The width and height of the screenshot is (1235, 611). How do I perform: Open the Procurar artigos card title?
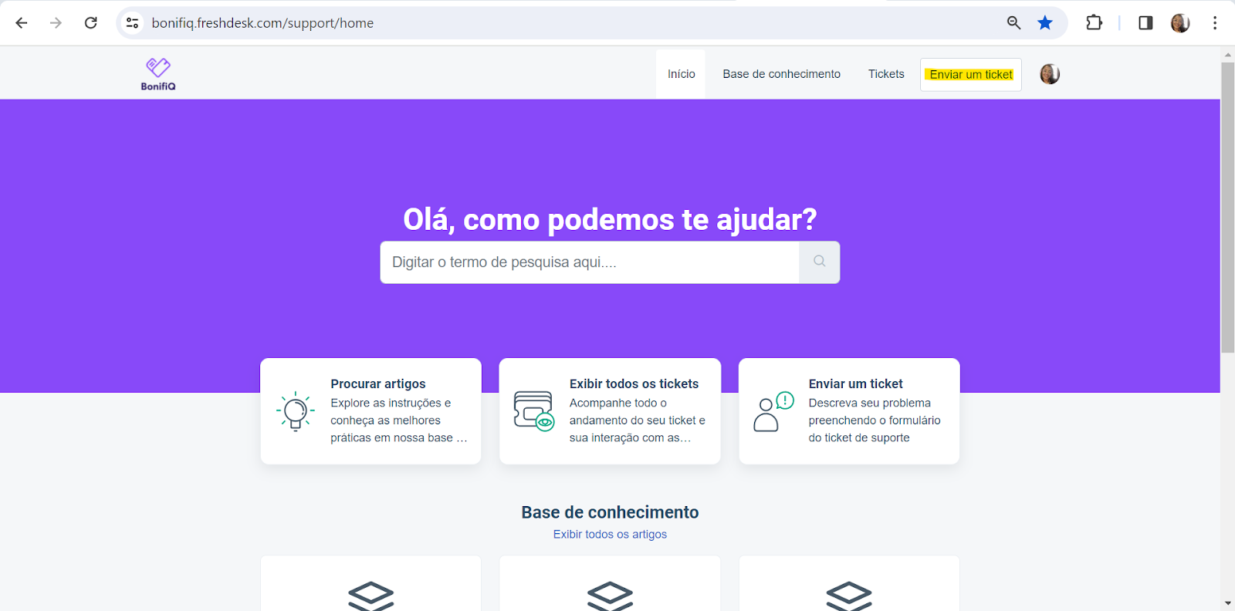tap(378, 383)
